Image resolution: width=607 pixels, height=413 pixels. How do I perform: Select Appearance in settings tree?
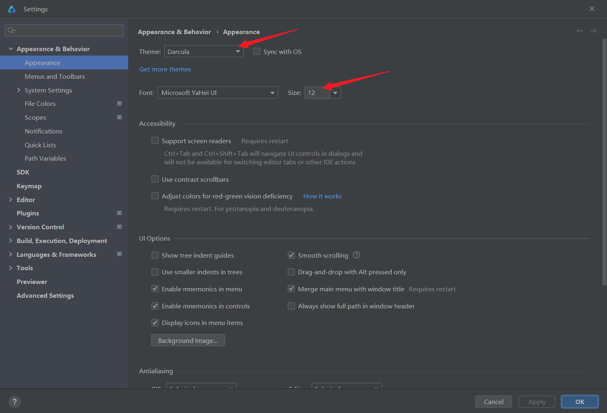(x=64, y=62)
